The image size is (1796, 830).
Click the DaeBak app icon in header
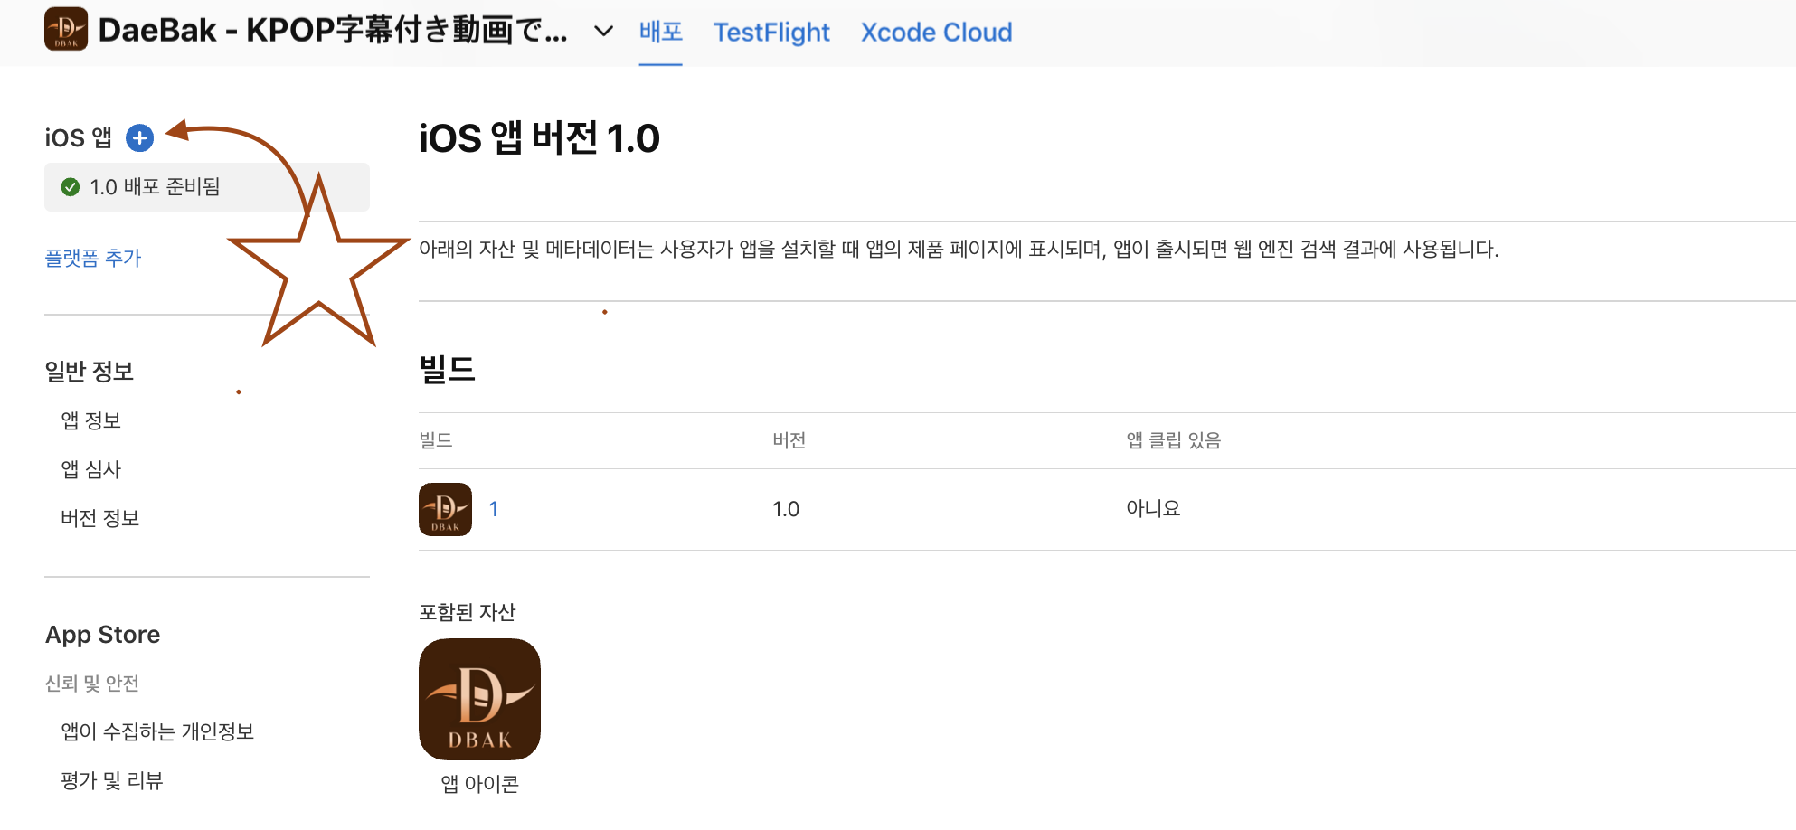point(66,29)
